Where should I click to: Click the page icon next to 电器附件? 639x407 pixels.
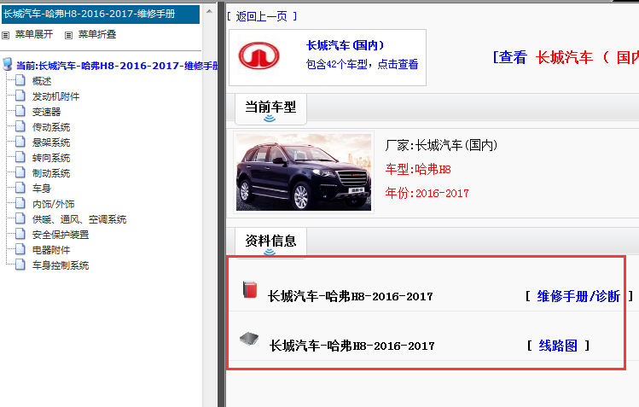coord(20,249)
